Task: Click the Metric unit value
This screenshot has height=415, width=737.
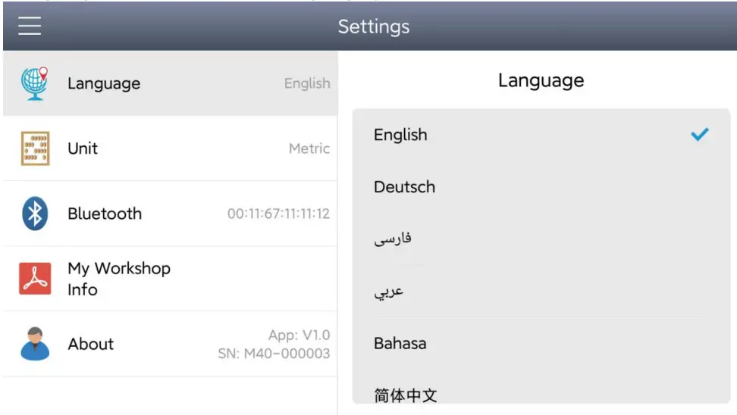Action: click(x=309, y=148)
